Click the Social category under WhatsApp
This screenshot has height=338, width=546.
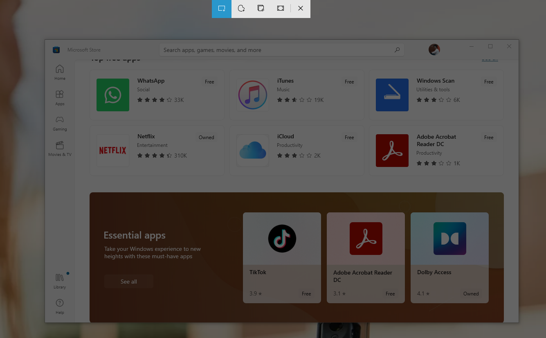pyautogui.click(x=144, y=90)
